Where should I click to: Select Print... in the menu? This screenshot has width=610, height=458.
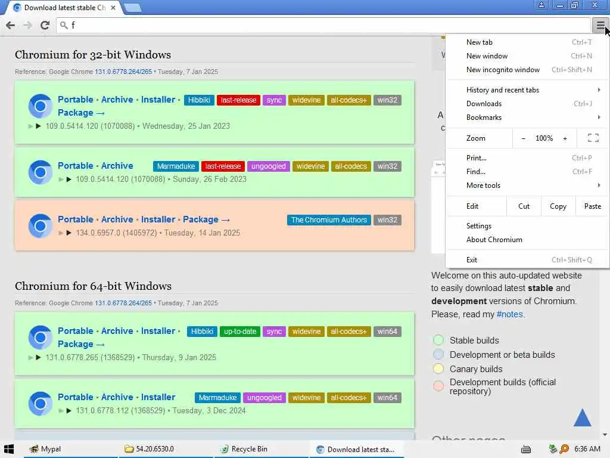(x=527, y=157)
